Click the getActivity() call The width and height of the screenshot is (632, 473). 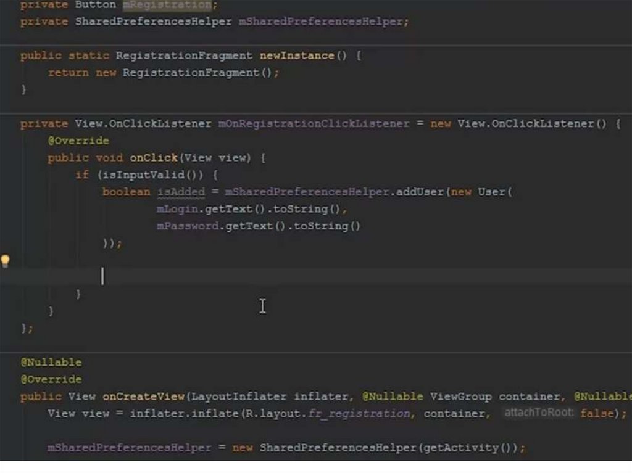point(468,448)
